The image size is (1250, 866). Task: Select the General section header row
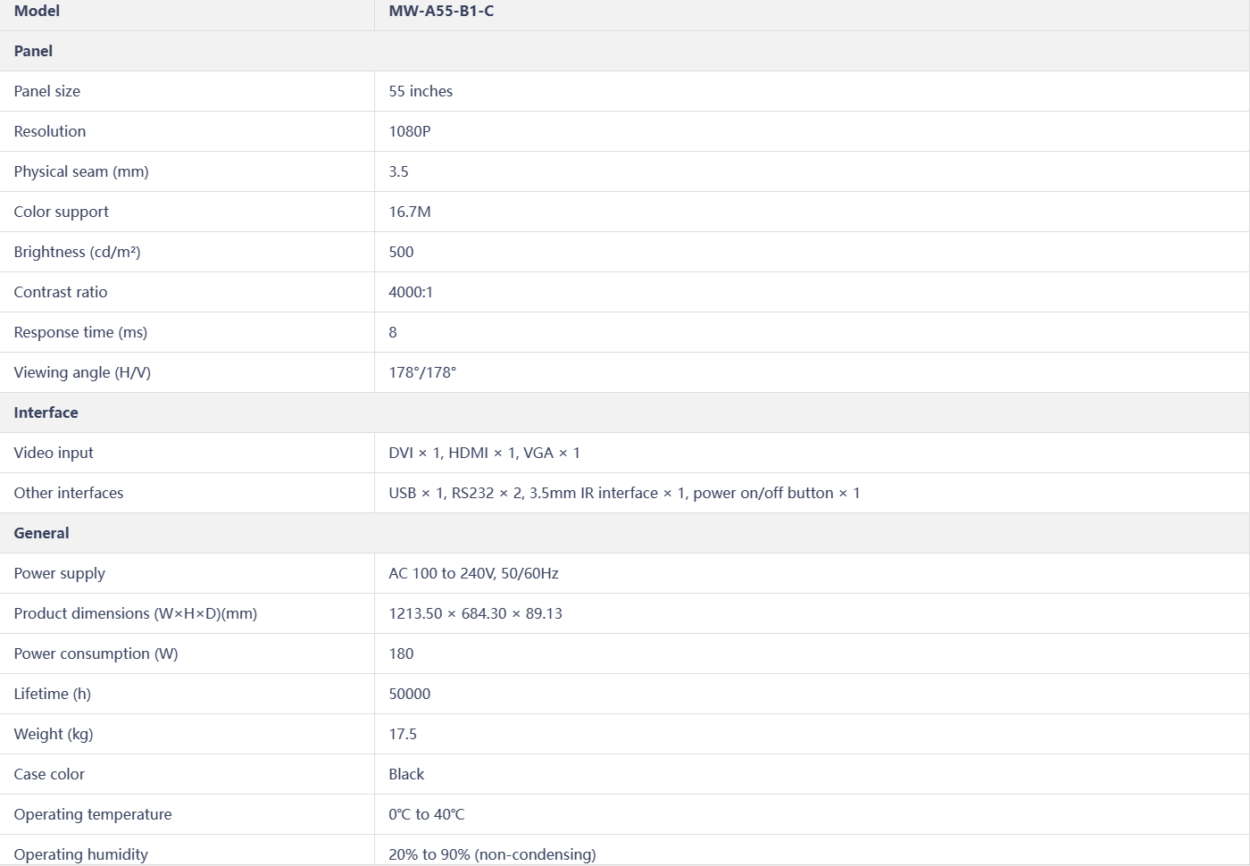coord(41,534)
